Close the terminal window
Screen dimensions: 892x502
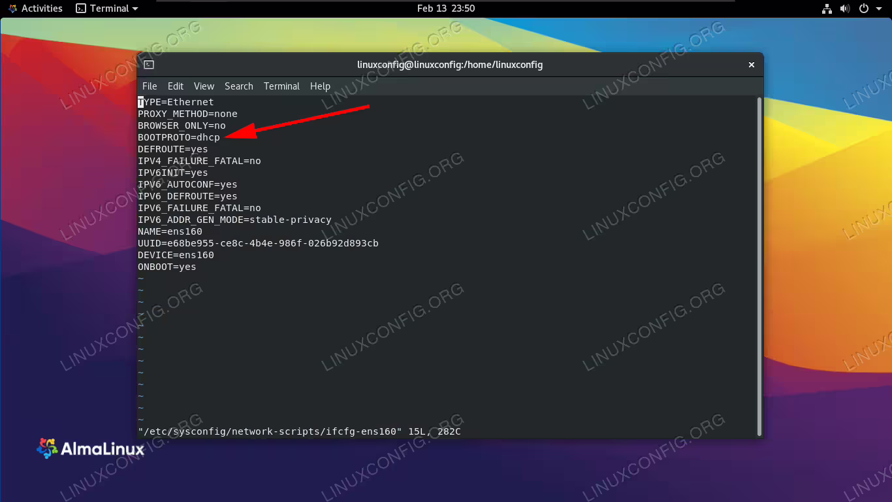751,65
